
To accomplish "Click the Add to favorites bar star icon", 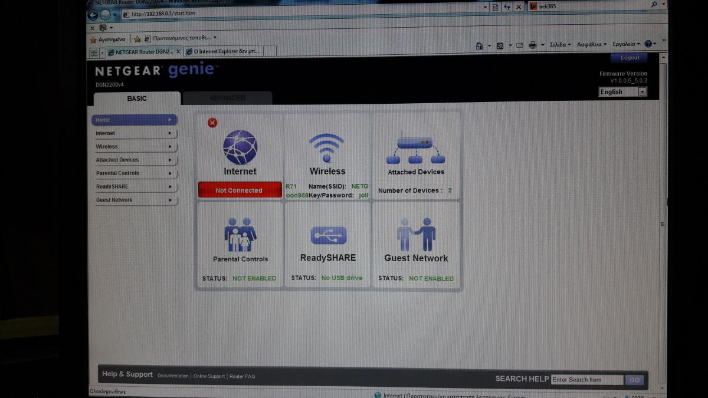I will click(137, 39).
